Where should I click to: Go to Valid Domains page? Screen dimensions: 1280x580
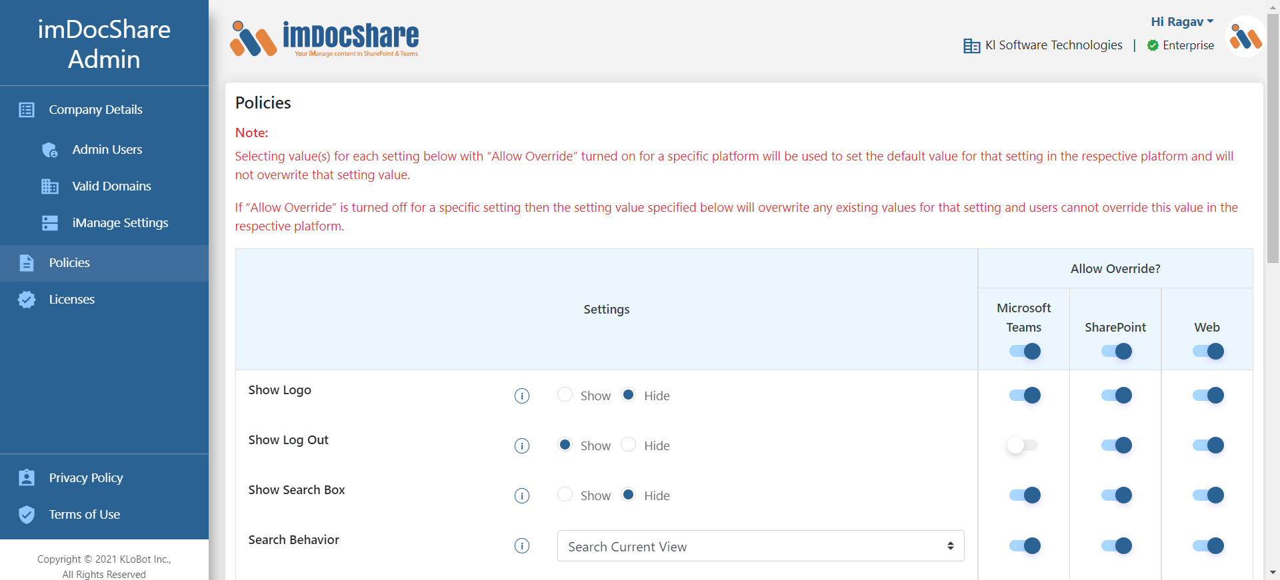[104, 186]
